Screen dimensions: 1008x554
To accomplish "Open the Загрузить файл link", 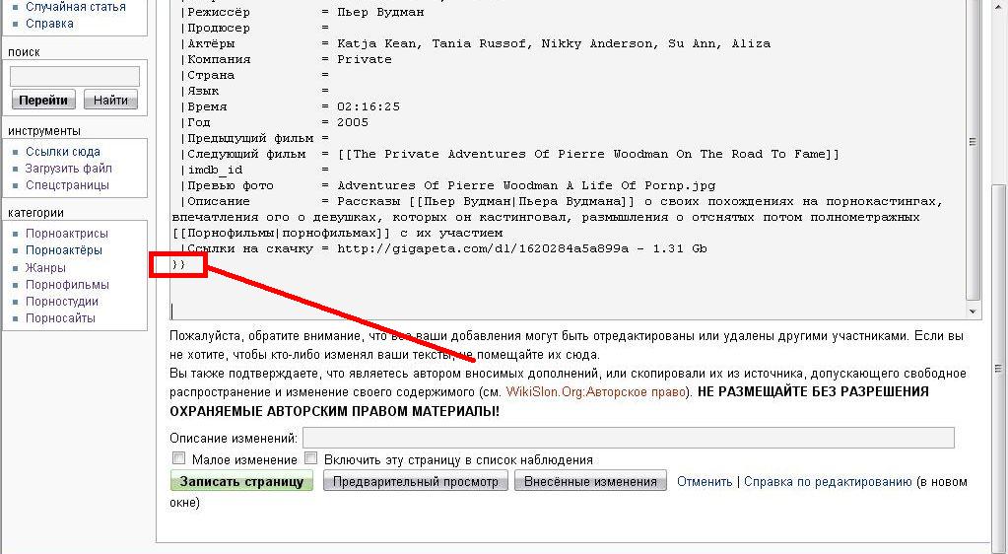I will point(69,169).
